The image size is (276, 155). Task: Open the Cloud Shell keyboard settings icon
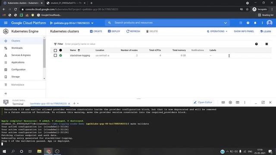coord(223,102)
